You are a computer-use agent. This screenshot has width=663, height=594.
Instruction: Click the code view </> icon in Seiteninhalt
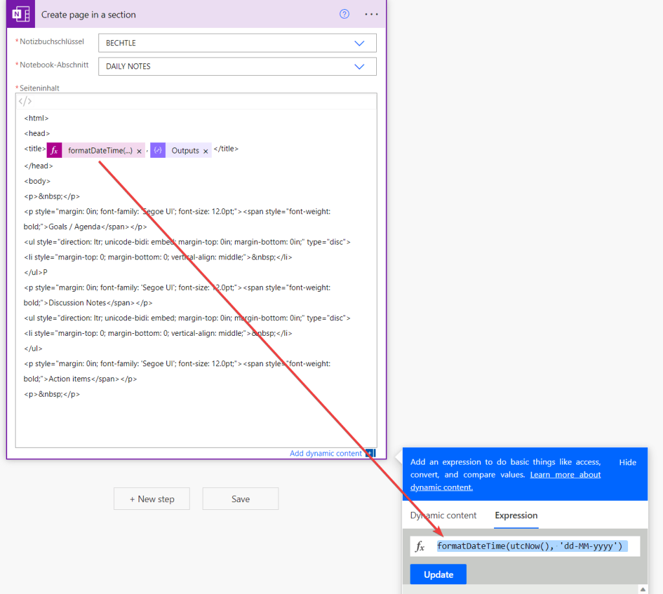pyautogui.click(x=25, y=101)
